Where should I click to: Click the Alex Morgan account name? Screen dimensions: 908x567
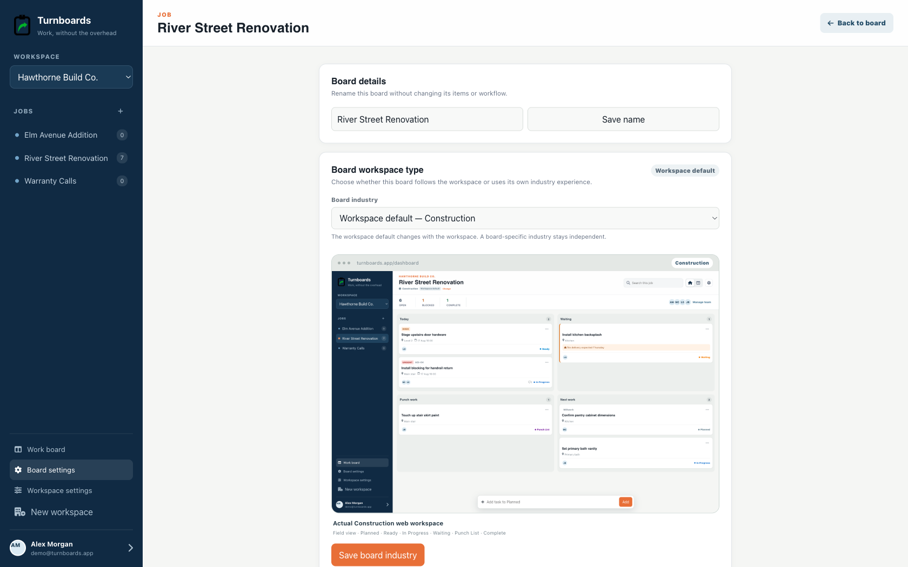52,544
